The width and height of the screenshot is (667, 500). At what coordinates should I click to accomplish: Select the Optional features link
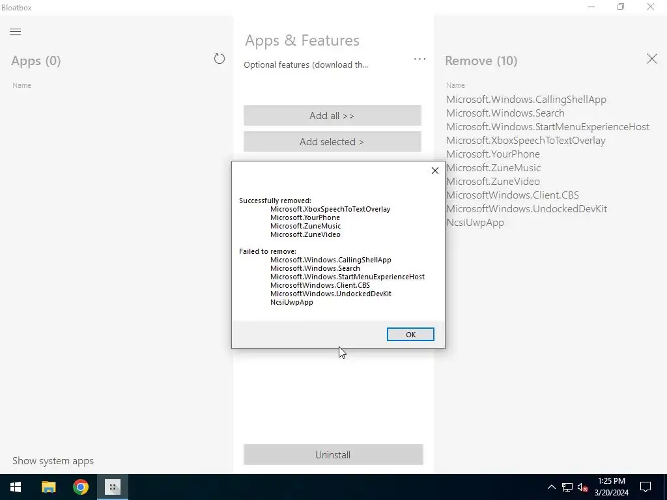click(306, 64)
